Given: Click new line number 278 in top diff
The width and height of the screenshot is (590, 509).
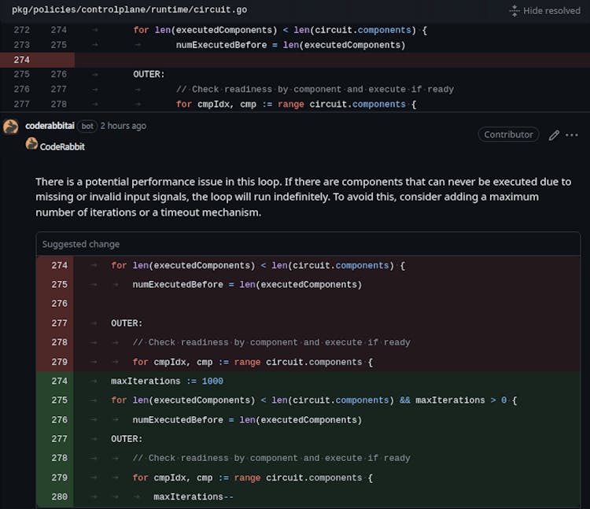Looking at the screenshot, I should click(x=58, y=104).
